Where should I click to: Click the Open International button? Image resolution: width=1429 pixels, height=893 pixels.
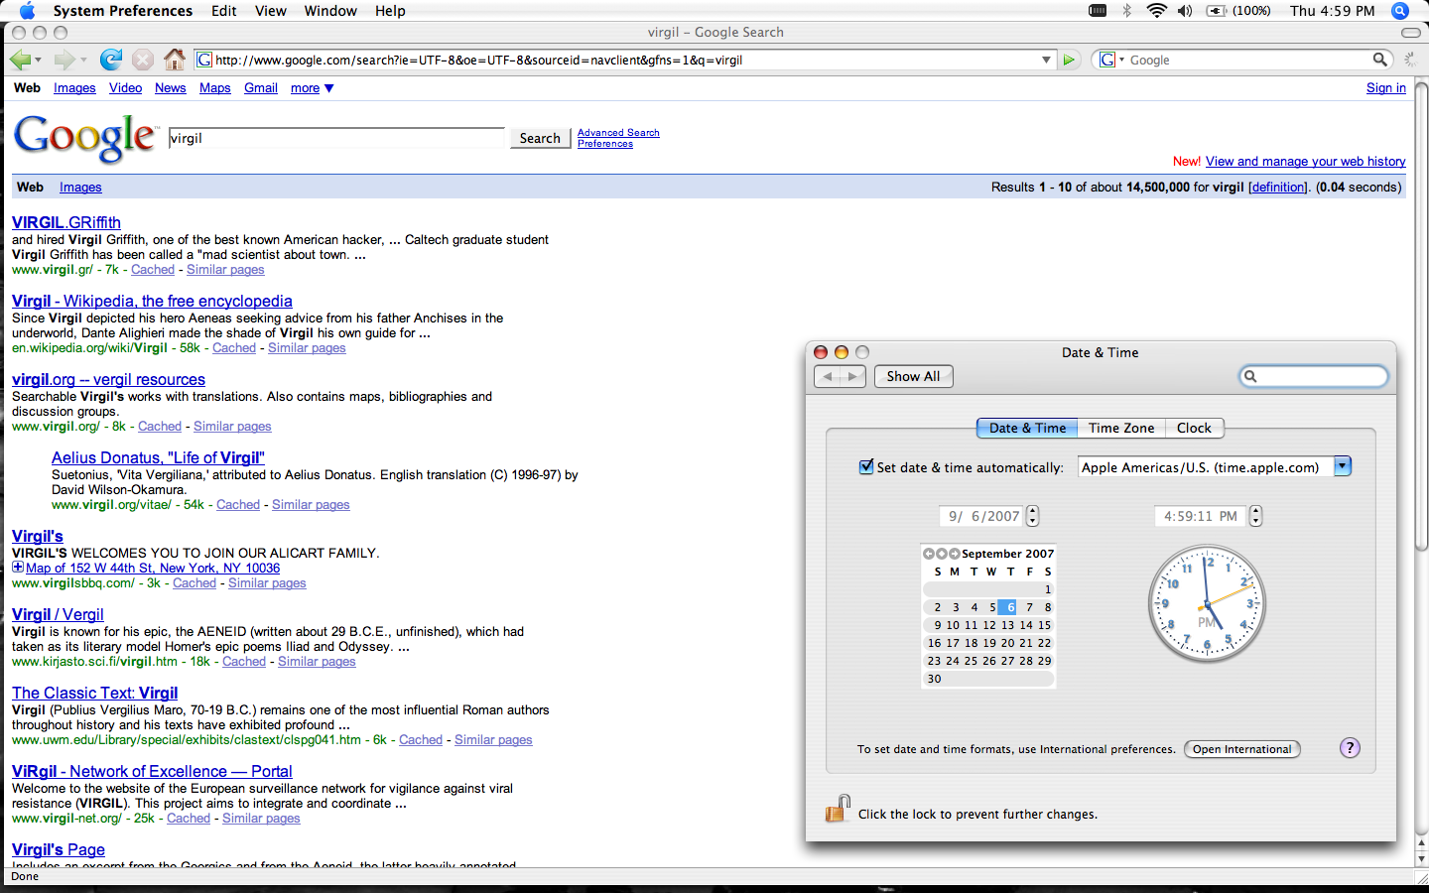(1242, 749)
